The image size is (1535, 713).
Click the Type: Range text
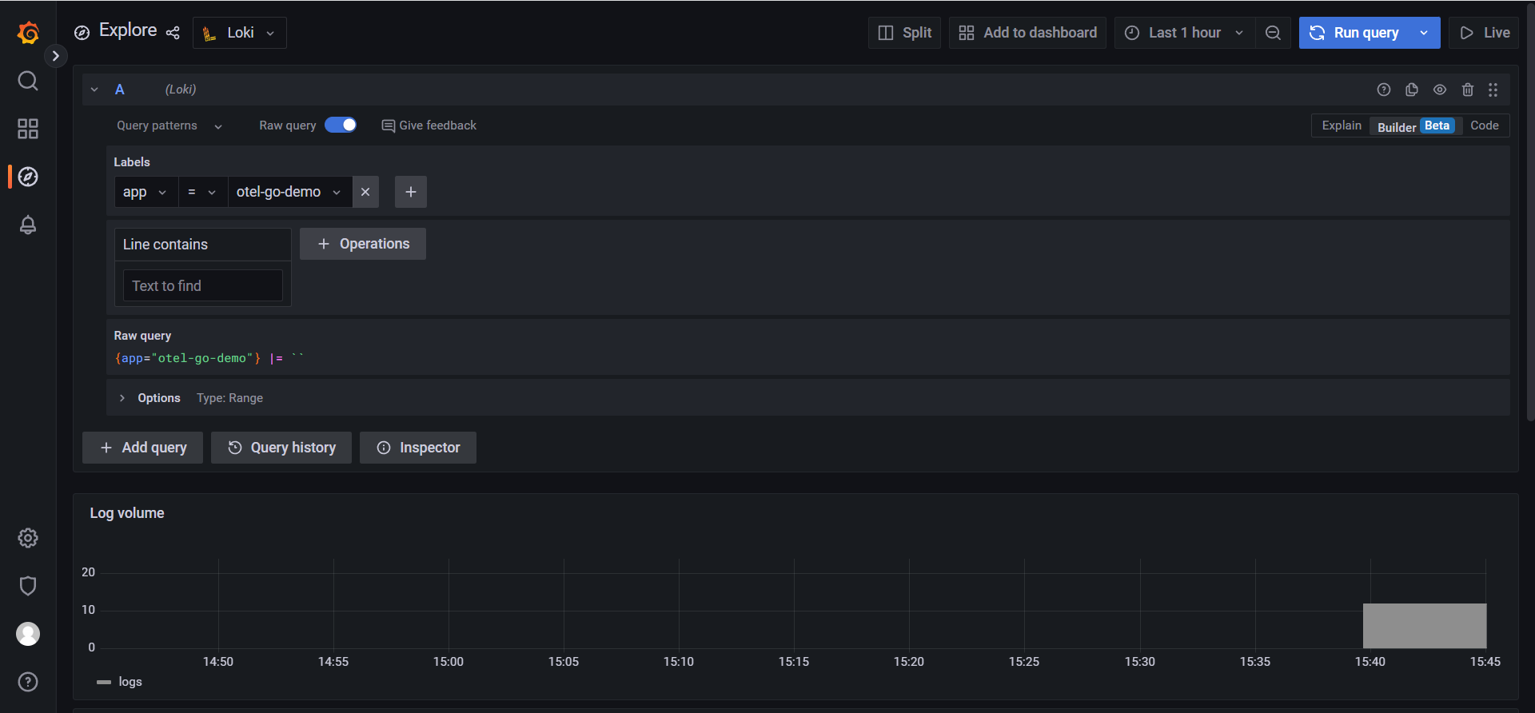(230, 398)
